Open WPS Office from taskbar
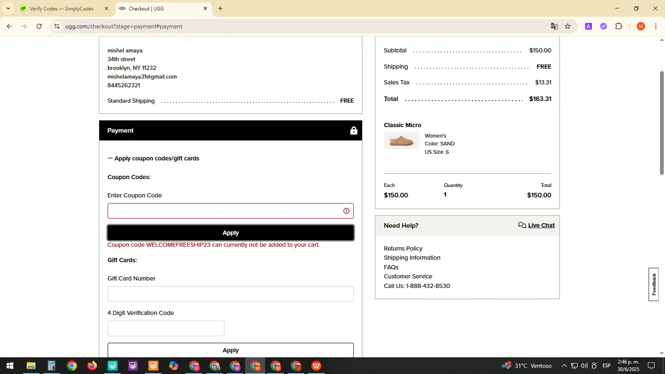The height and width of the screenshot is (374, 665). (317, 366)
